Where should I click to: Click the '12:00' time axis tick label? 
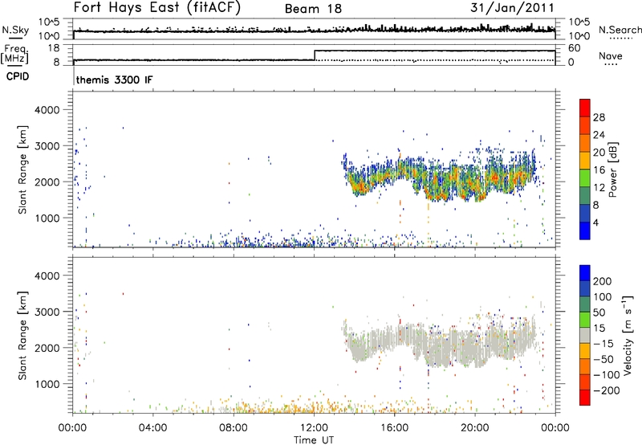(x=314, y=428)
